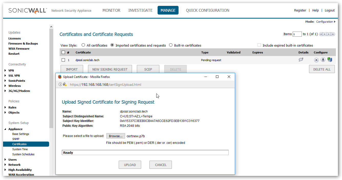This screenshot has height=180, width=342.
Task: Open WXA Firmware in the sidebar
Action: (x=19, y=49)
